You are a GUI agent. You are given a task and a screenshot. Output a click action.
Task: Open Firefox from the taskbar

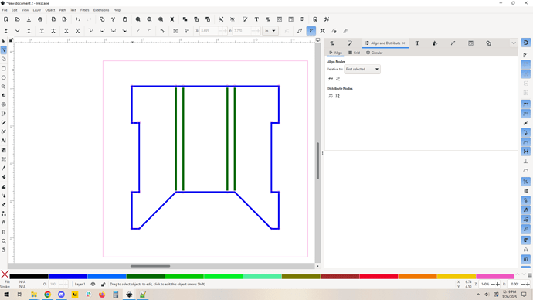point(102,295)
